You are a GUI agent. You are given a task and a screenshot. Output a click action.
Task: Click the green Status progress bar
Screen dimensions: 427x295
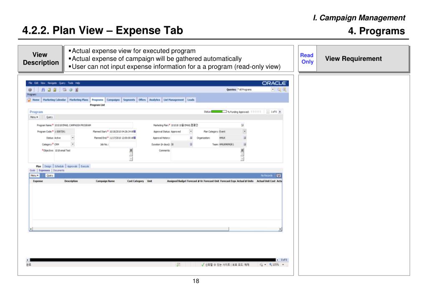click(x=219, y=112)
